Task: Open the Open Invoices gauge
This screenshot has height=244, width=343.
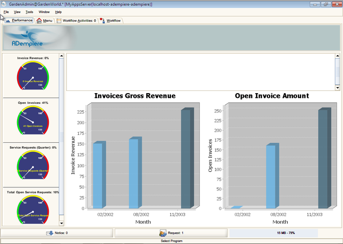Action: (x=33, y=121)
